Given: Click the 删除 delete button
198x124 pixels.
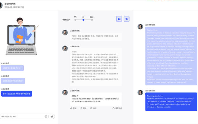Looking at the screenshot, I should point(83,108).
